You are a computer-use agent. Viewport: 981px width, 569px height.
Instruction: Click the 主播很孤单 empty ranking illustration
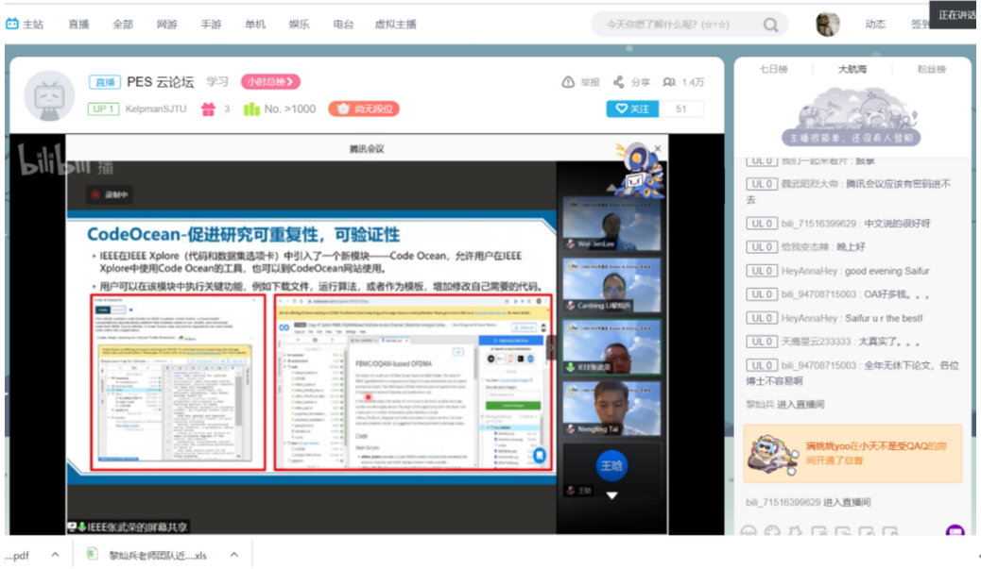[851, 117]
